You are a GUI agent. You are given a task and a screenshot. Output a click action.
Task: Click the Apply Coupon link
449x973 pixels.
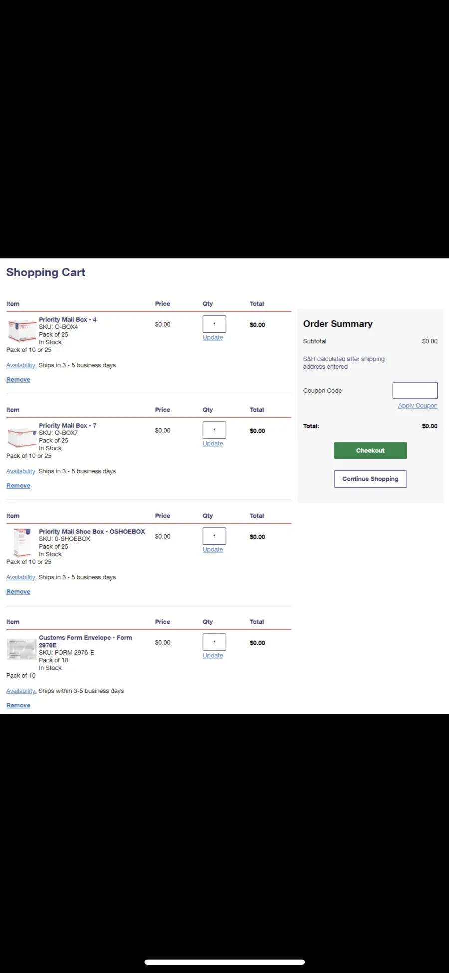point(417,406)
